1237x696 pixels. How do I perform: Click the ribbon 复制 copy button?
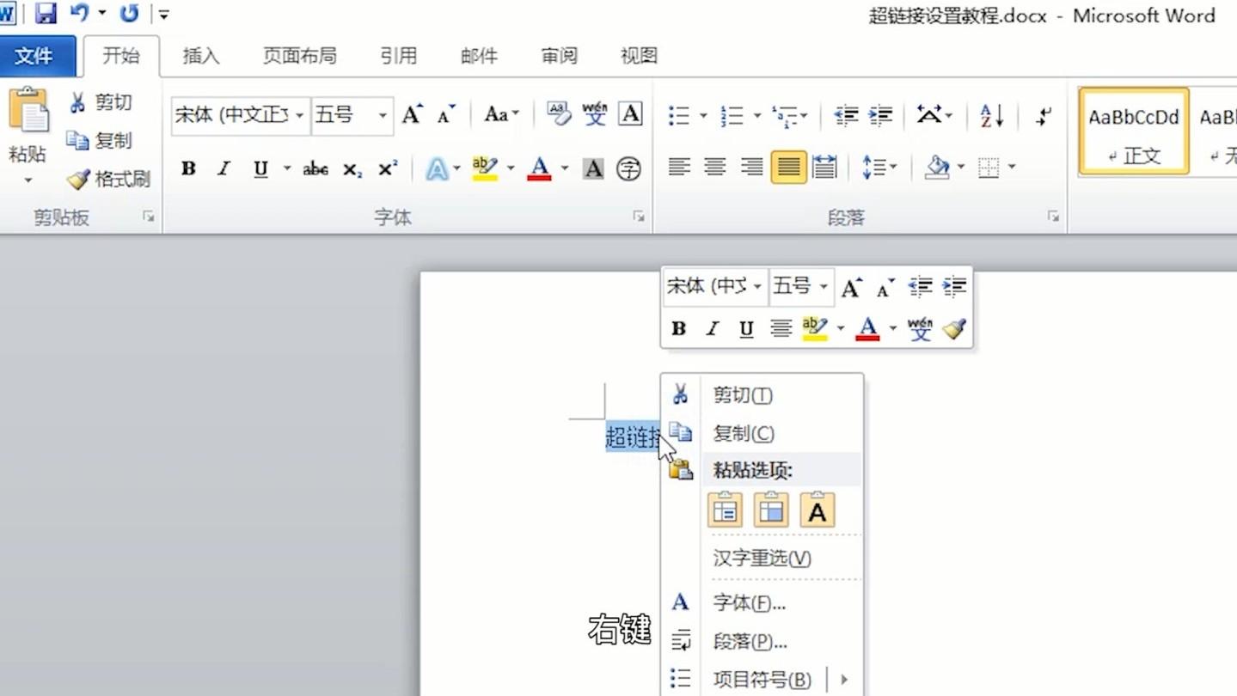[101, 141]
